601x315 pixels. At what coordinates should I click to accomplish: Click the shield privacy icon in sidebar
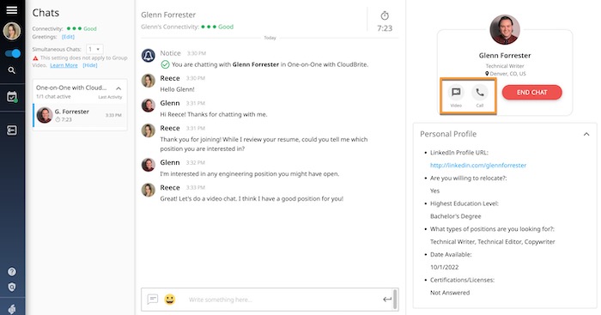pyautogui.click(x=12, y=288)
